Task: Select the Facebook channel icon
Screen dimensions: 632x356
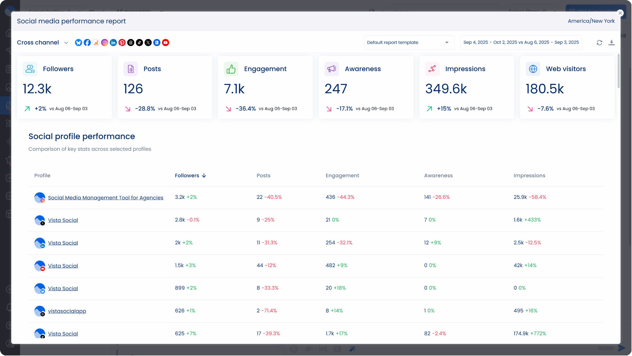Action: [x=87, y=42]
